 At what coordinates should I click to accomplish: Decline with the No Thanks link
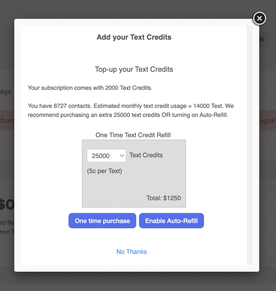[132, 252]
